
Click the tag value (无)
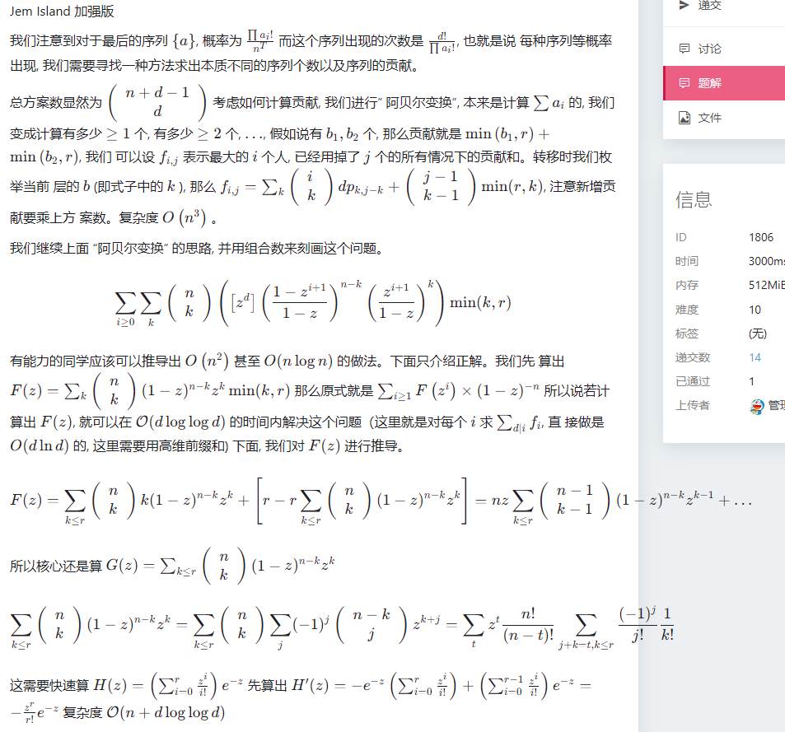click(x=758, y=333)
